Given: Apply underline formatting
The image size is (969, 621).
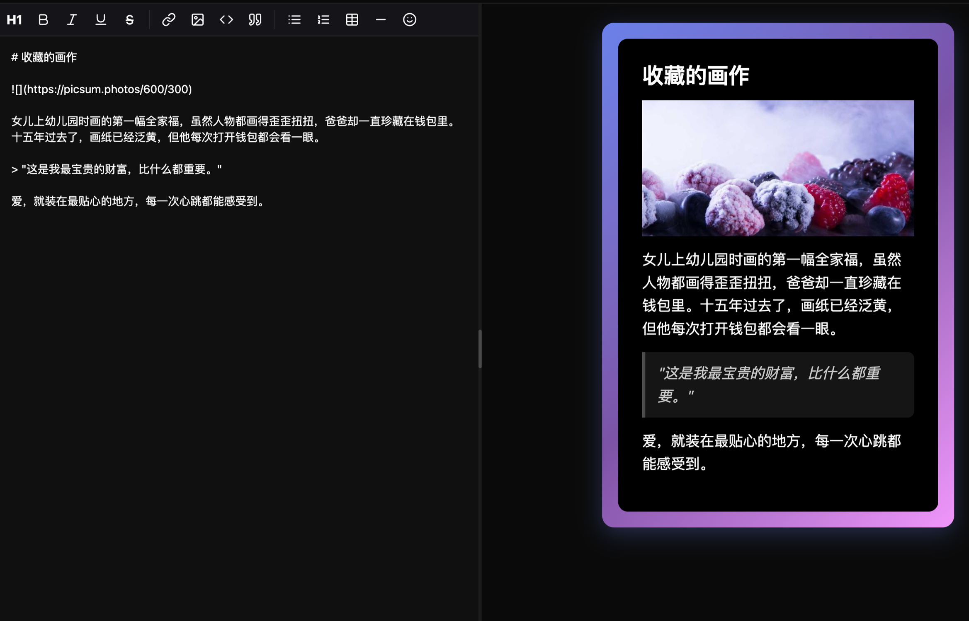Looking at the screenshot, I should (x=100, y=19).
